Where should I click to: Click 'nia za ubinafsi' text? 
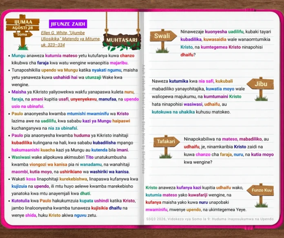(x=62, y=128)
